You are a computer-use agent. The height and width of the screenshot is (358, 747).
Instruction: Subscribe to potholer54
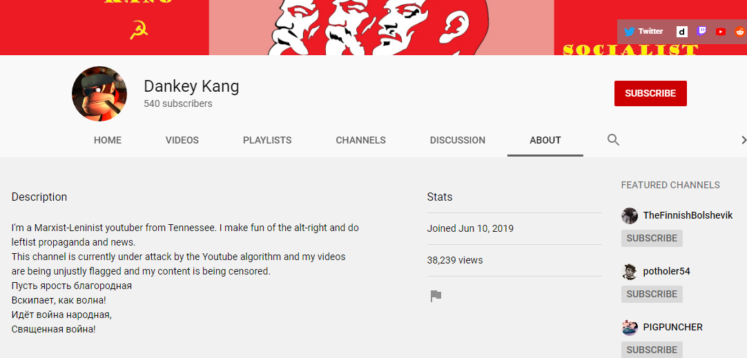coord(652,294)
